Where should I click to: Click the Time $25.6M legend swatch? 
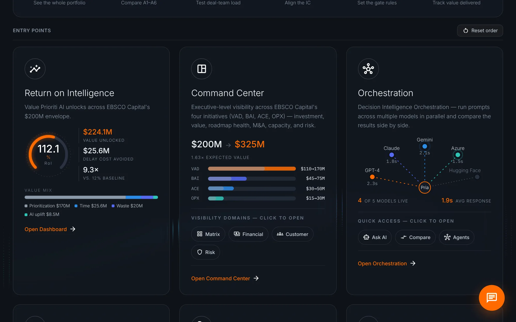point(76,206)
